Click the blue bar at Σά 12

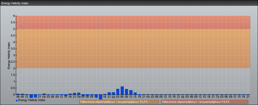pyautogui.click(x=131, y=92)
